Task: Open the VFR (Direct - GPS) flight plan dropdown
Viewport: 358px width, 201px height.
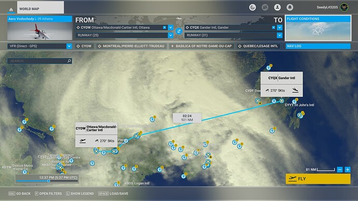Action: pos(40,46)
